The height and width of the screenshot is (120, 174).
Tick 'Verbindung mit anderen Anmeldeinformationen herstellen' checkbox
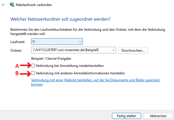[x=33, y=73]
